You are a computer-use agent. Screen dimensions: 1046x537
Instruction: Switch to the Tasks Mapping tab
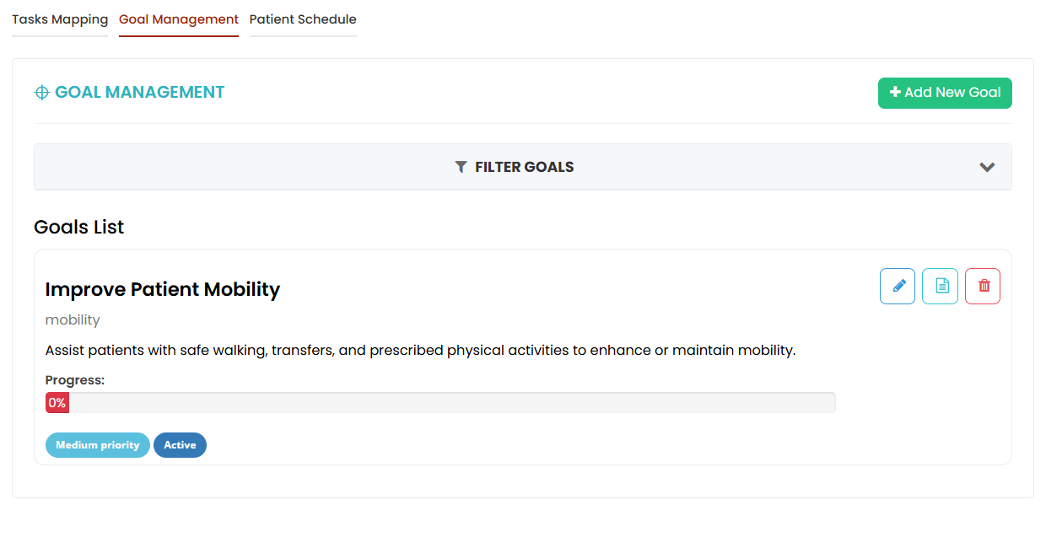(x=60, y=19)
